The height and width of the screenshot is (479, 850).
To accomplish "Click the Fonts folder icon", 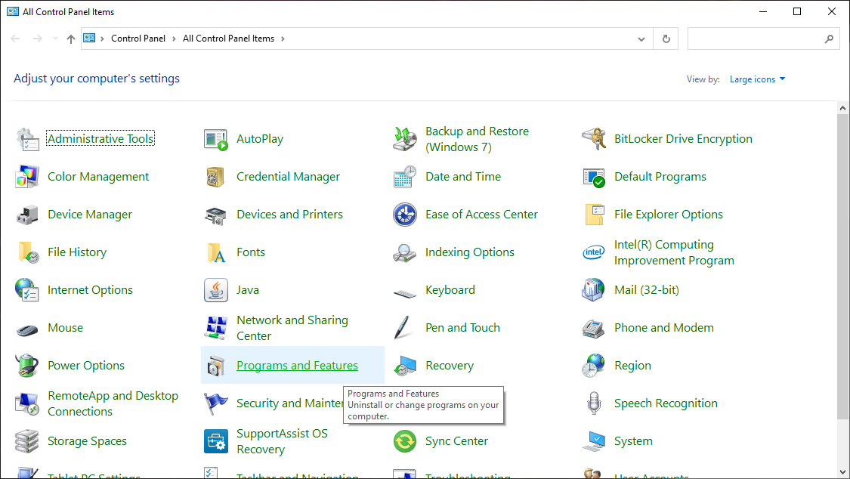I will (x=216, y=252).
